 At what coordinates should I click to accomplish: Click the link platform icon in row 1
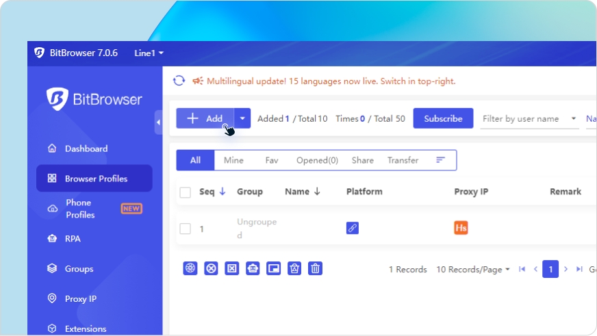pyautogui.click(x=353, y=228)
